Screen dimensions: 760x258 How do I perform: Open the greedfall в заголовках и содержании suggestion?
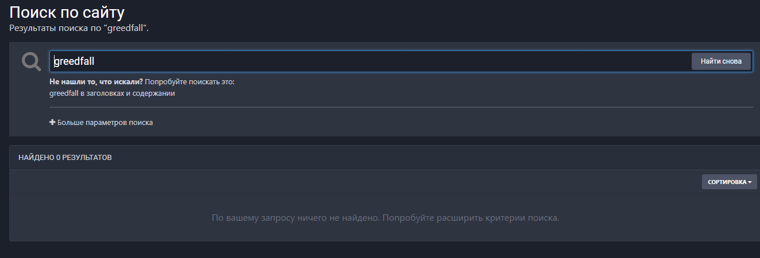(113, 93)
